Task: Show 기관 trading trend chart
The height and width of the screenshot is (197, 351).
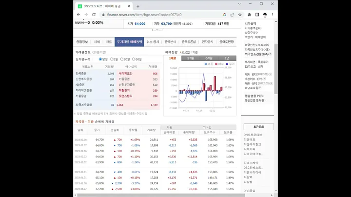Action: 195,52
